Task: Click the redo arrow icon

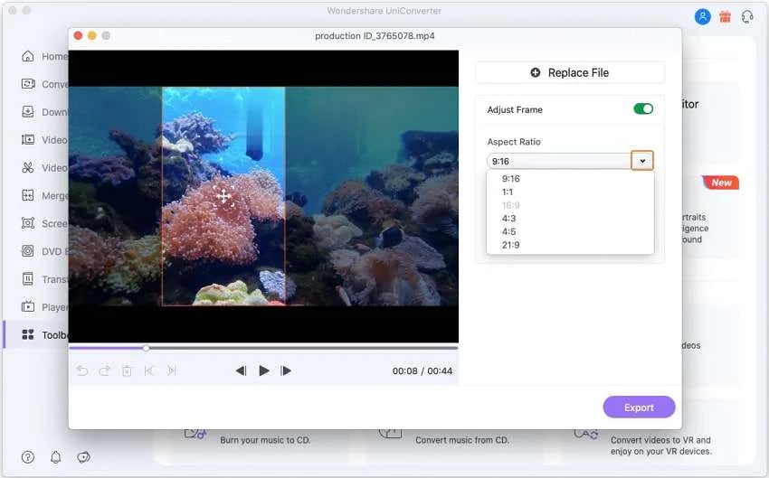Action: coord(104,370)
